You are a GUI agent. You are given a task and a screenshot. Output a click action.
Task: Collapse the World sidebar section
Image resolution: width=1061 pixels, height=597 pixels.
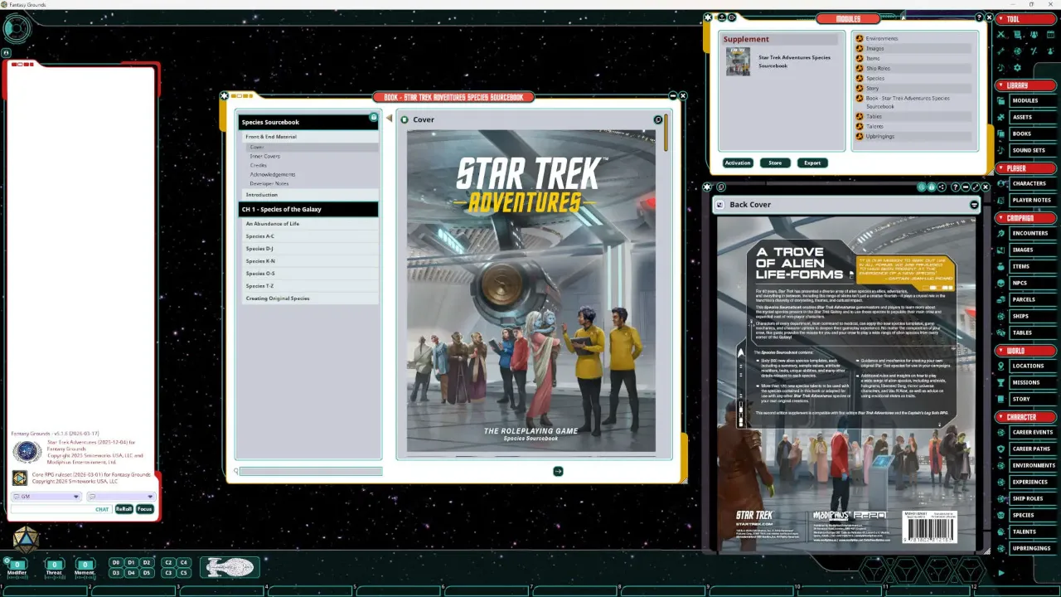[x=1025, y=351]
